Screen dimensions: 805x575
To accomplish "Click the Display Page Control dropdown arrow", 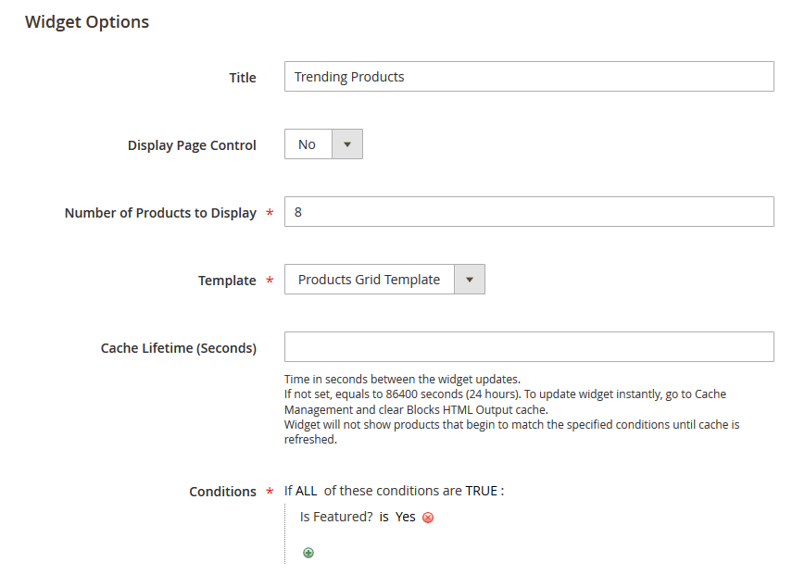I will click(347, 144).
